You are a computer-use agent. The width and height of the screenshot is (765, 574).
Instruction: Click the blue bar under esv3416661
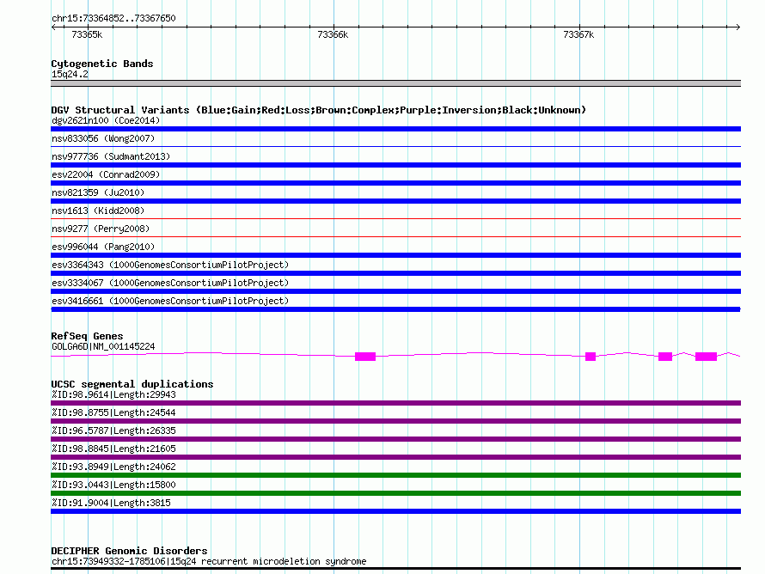[x=395, y=309]
